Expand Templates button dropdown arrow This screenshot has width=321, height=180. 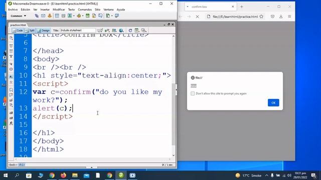(x=112, y=16)
